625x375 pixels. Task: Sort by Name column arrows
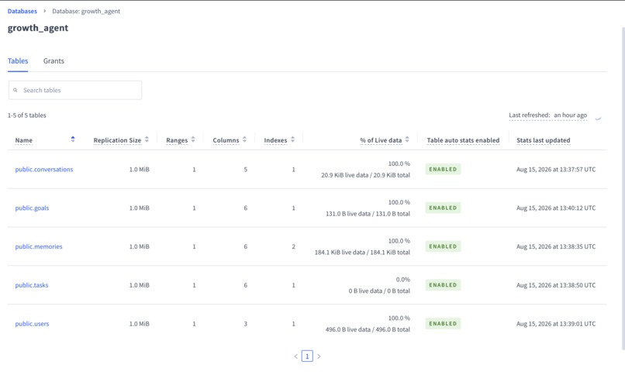click(73, 139)
